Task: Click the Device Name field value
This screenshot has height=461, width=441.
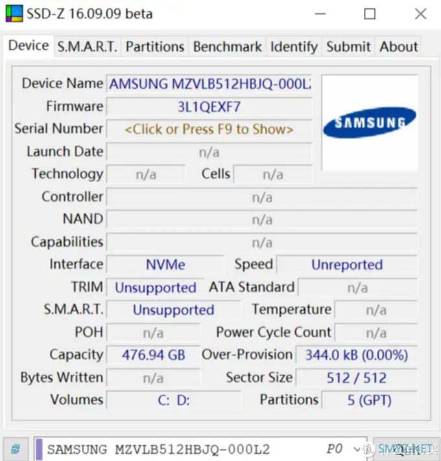Action: pyautogui.click(x=209, y=84)
